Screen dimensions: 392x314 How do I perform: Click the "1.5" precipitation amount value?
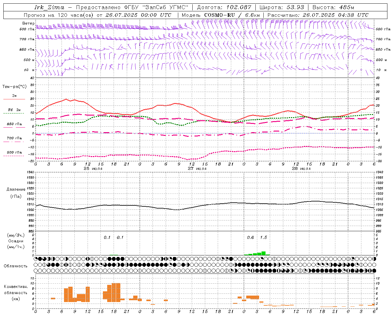tap(263, 237)
